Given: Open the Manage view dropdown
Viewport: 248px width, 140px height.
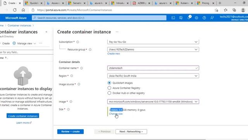Looking at the screenshot, I should (x=24, y=43).
